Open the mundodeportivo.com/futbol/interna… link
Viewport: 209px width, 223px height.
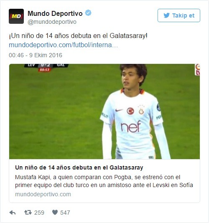[x=64, y=45]
